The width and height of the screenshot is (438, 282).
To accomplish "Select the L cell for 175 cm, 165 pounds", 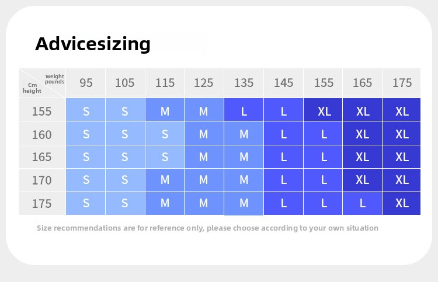I will click(362, 203).
